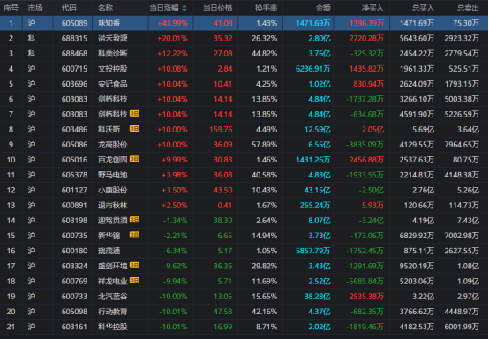The width and height of the screenshot is (489, 339).
Task: Click the row number 21 cell
Action: [x=11, y=327]
